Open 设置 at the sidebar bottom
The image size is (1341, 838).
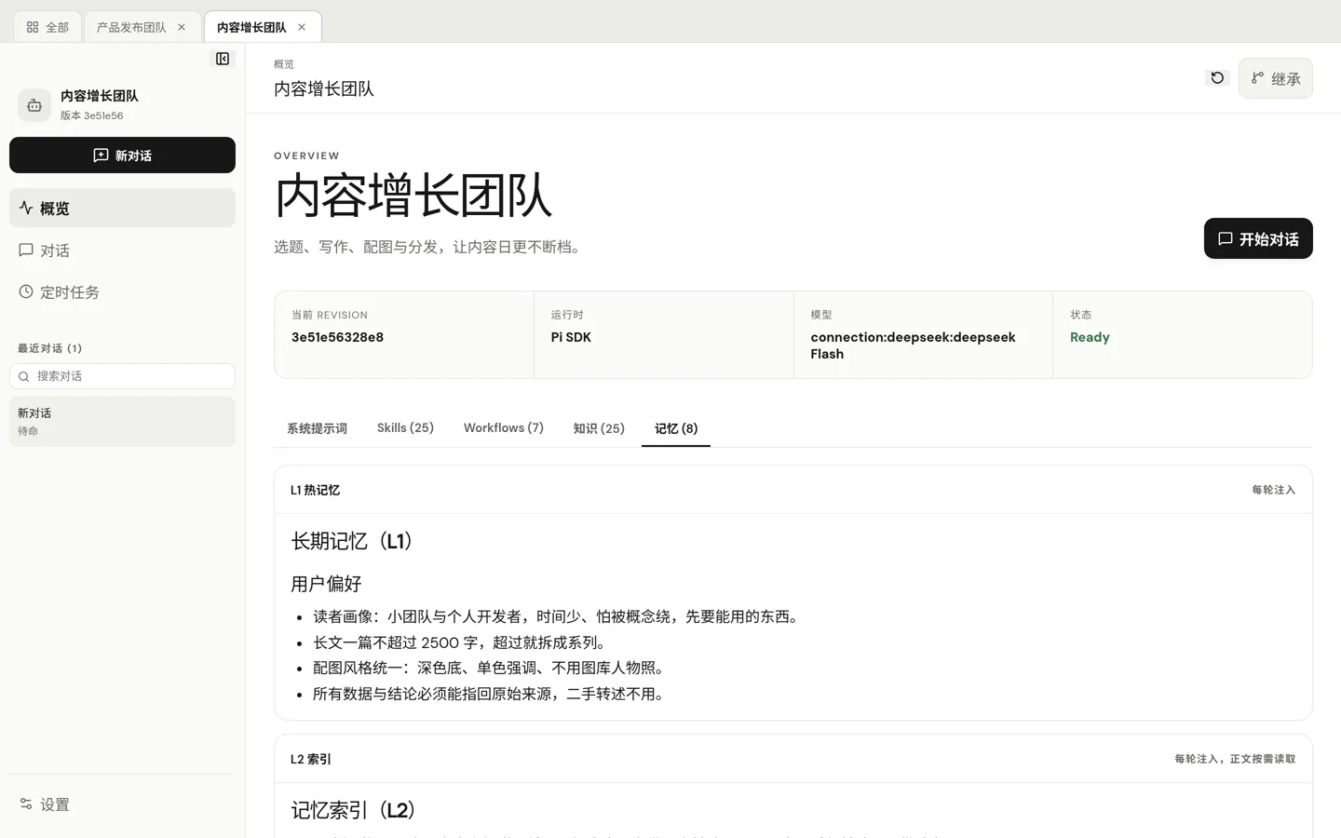point(122,804)
